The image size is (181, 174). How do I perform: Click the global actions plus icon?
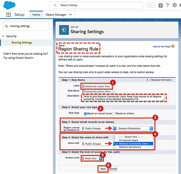161,5
